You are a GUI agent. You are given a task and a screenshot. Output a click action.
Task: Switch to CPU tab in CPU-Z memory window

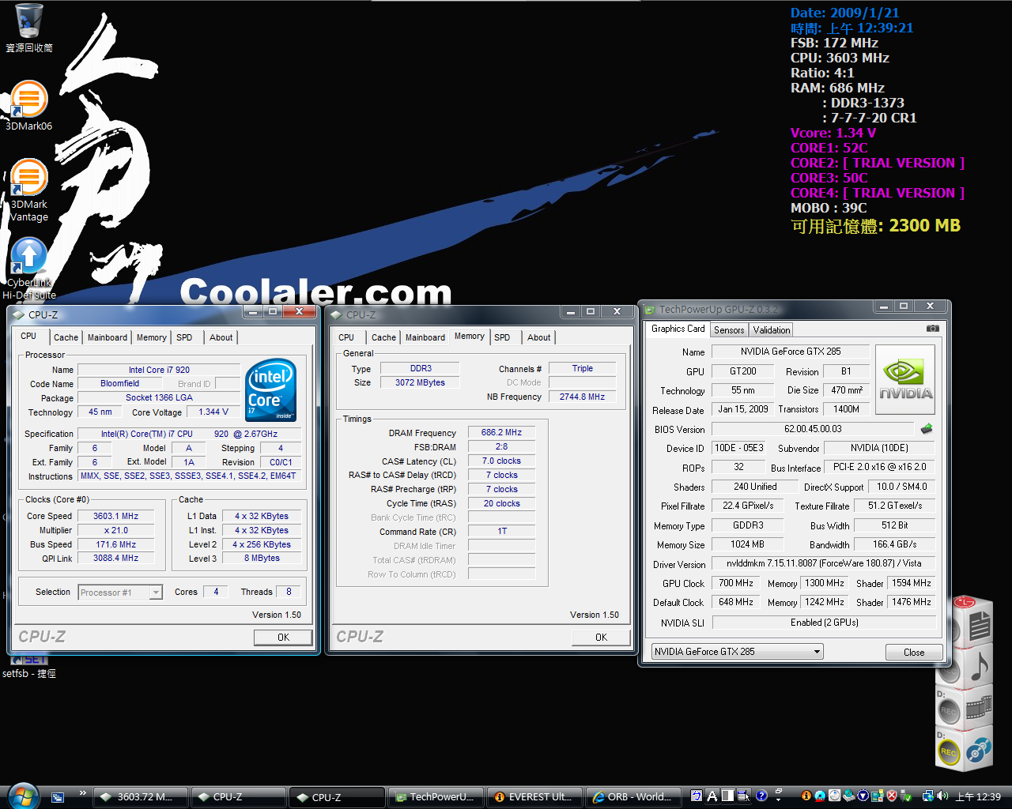click(x=346, y=337)
